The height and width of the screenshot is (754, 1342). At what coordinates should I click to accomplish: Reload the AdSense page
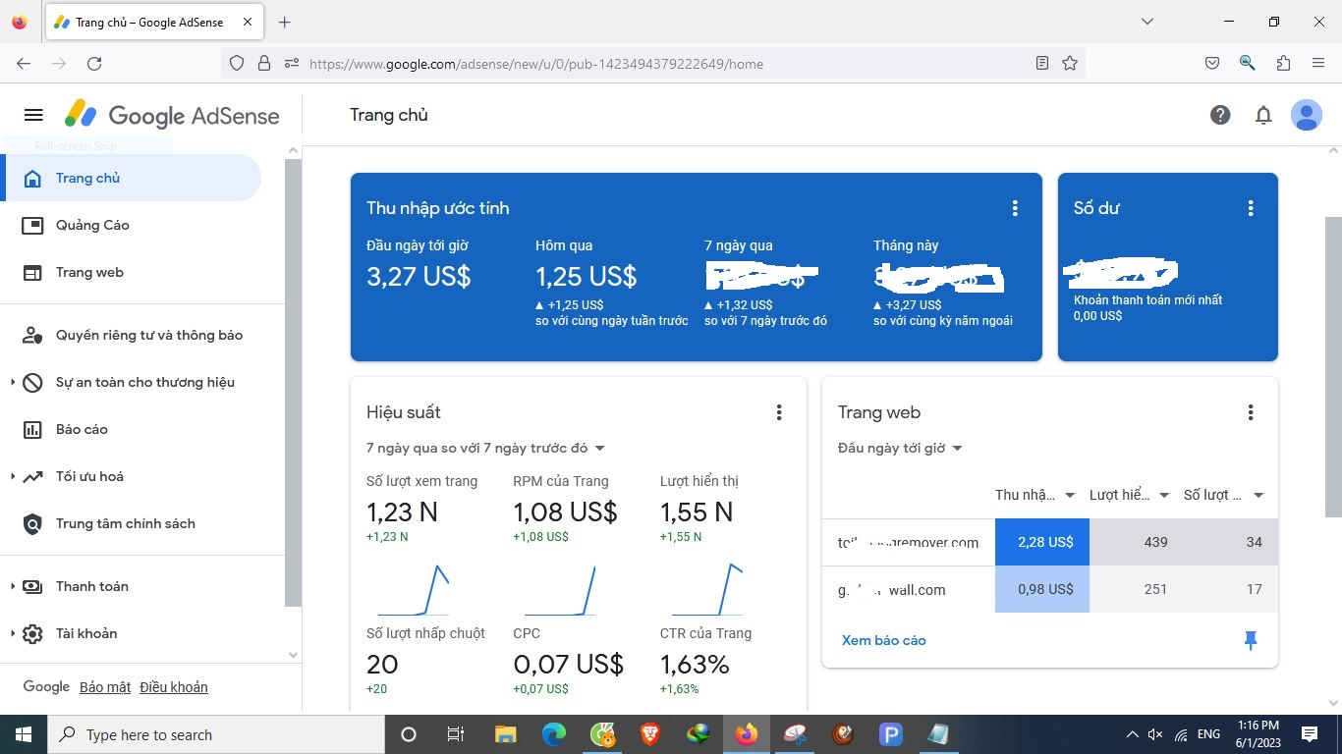(94, 63)
